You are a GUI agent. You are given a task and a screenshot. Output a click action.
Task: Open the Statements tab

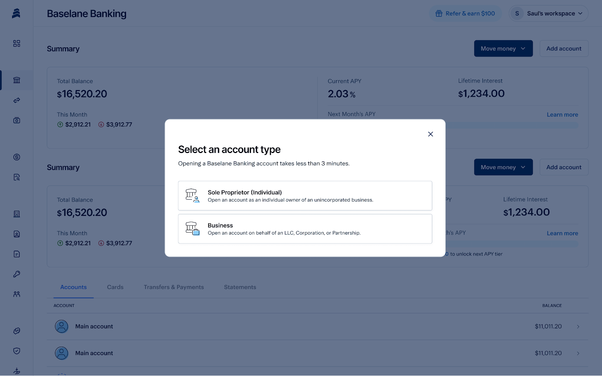coord(240,287)
